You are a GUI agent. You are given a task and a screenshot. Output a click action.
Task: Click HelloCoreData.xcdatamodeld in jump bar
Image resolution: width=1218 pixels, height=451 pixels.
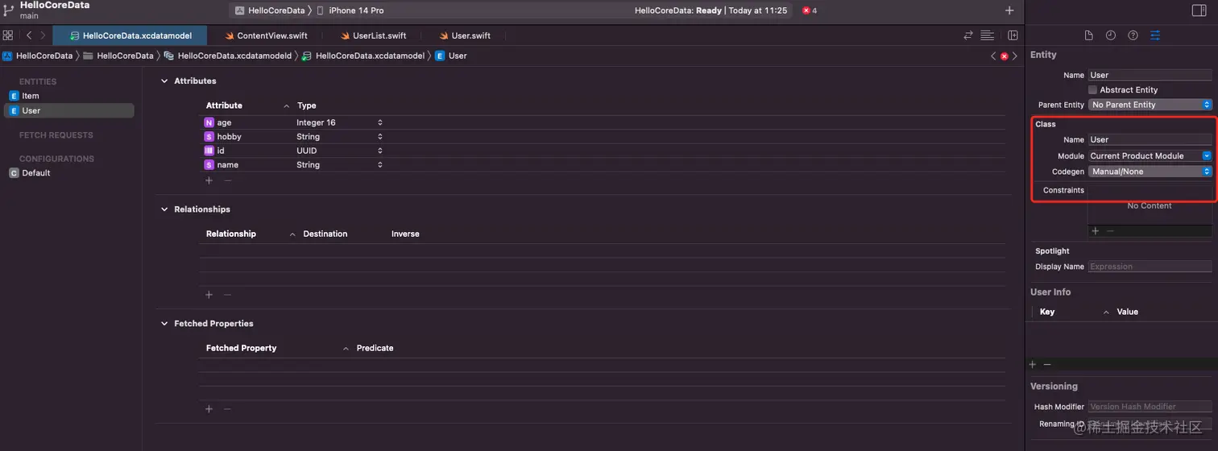click(228, 56)
